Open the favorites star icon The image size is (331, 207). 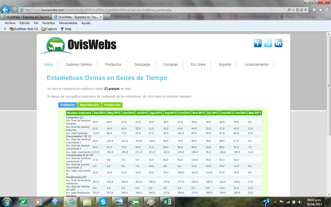[320, 10]
